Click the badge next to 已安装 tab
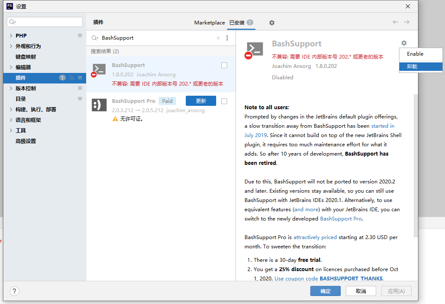 click(250, 22)
